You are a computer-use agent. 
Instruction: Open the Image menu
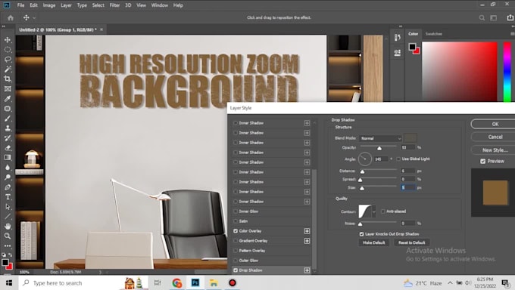pos(49,5)
